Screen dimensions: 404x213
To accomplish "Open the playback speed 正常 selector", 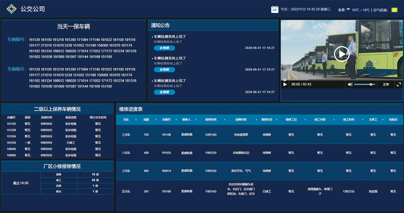I will [x=386, y=84].
